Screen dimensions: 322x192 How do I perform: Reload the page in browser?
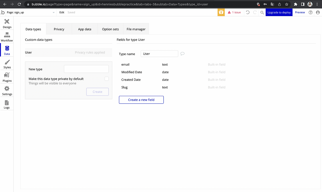(x=19, y=4)
